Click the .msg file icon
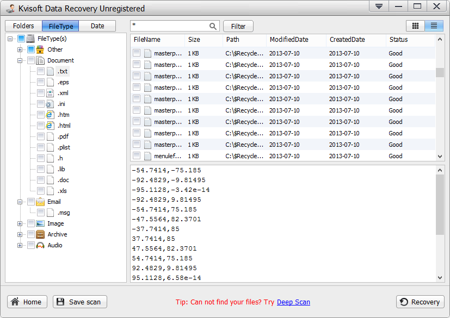Screen dimensions: 450x318 point(50,213)
